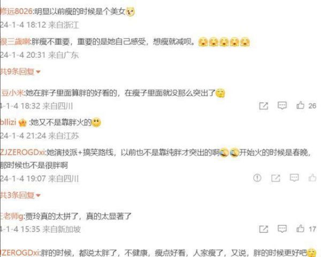Image resolution: width=321 pixels, height=257 pixels.
Task: Open 豆小米 user profile
Action: pyautogui.click(x=12, y=93)
